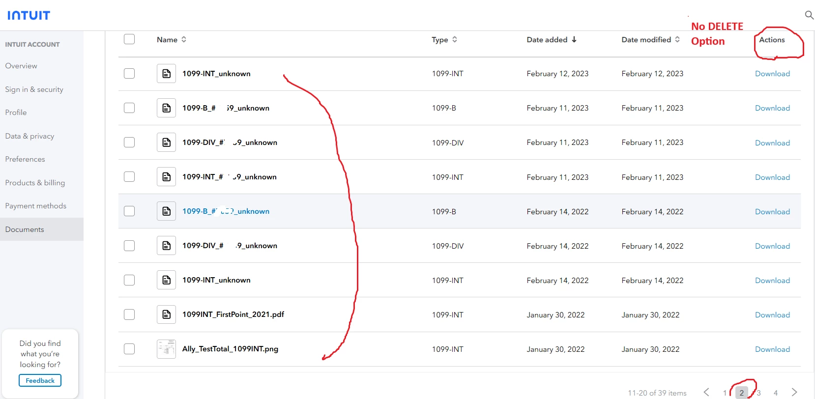
Task: Download 1099INT_FirstPoint_2021.pdf
Action: (772, 315)
